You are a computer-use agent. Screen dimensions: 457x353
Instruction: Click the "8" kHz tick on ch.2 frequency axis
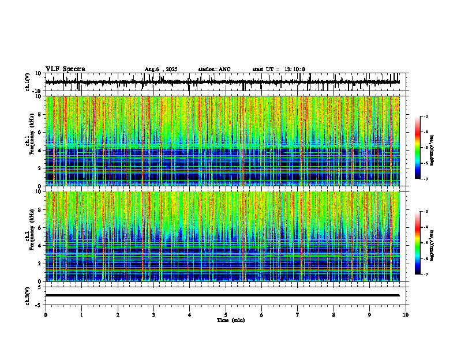[x=40, y=210]
